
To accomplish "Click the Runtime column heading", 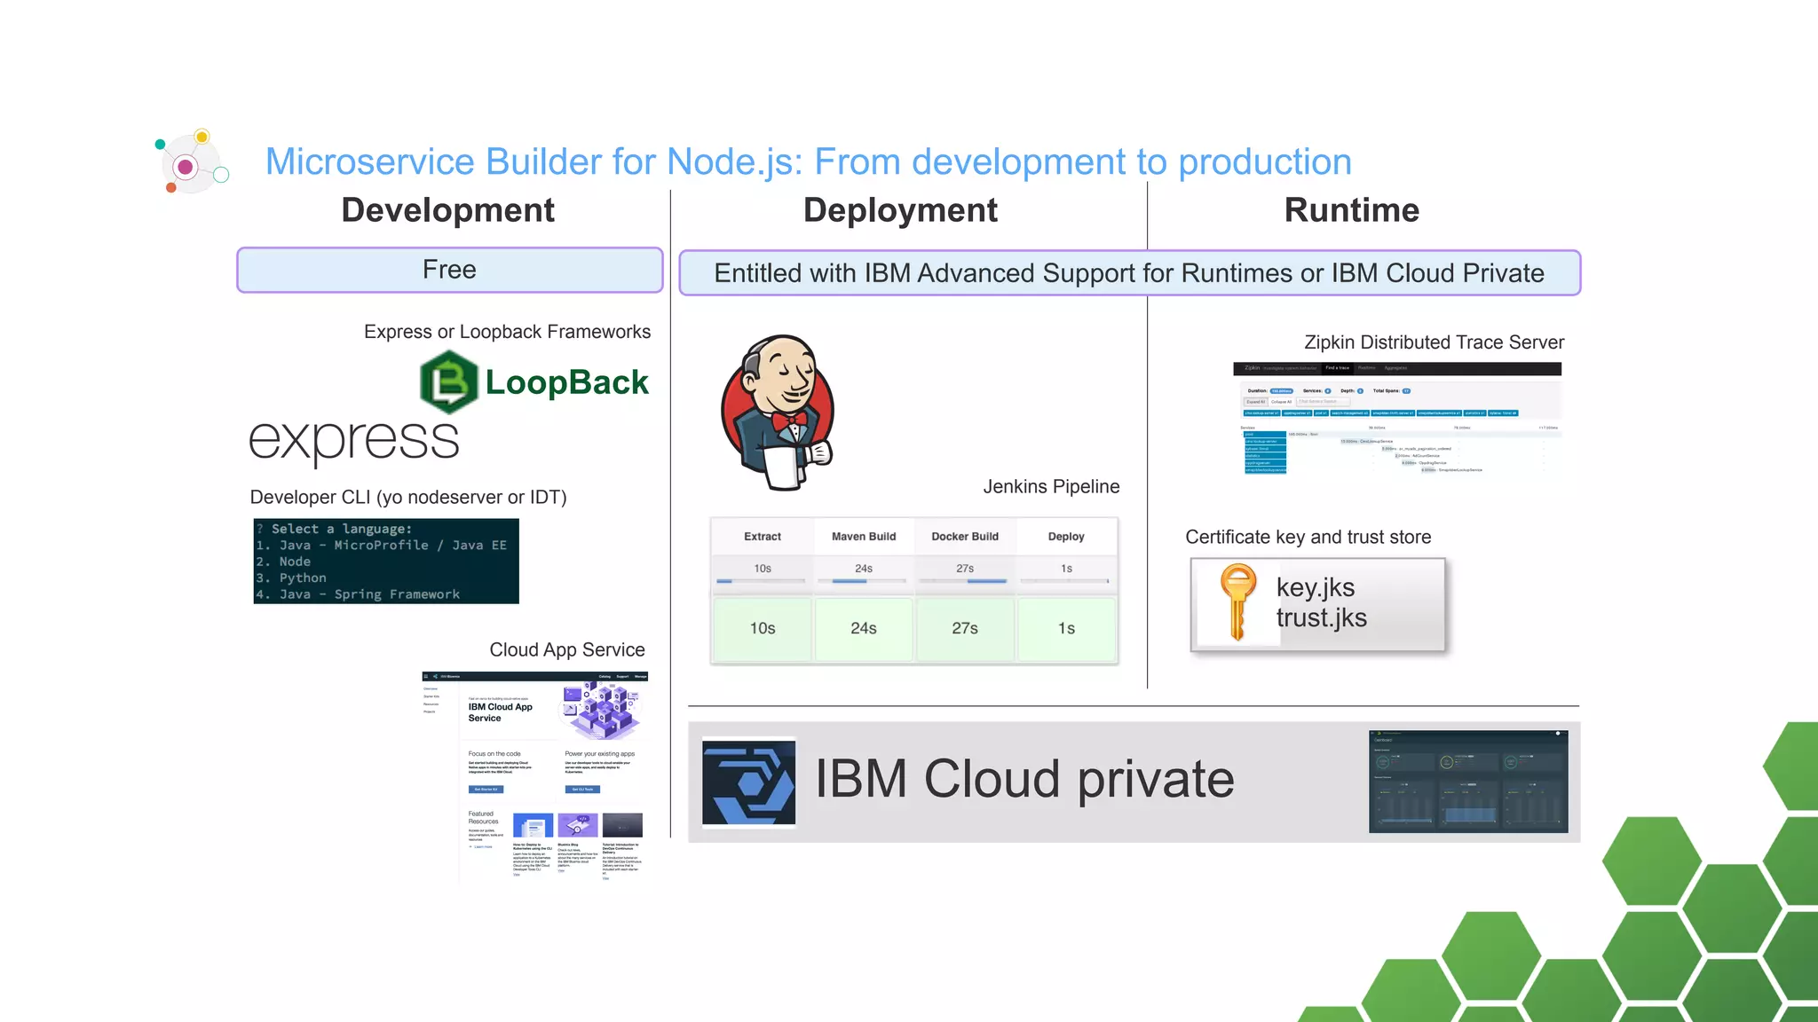I will coord(1352,210).
